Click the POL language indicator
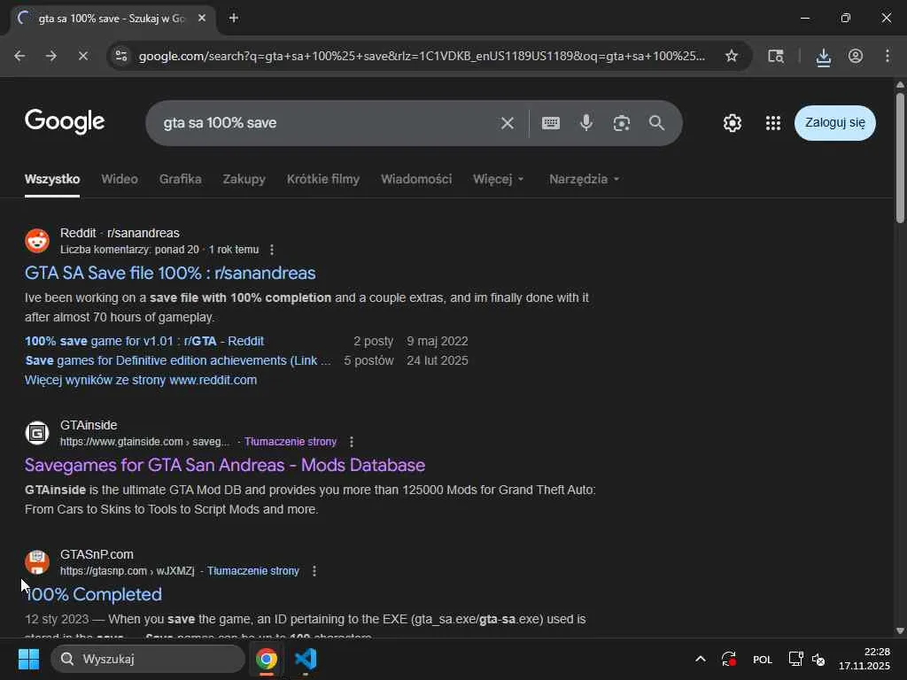 [x=763, y=659]
